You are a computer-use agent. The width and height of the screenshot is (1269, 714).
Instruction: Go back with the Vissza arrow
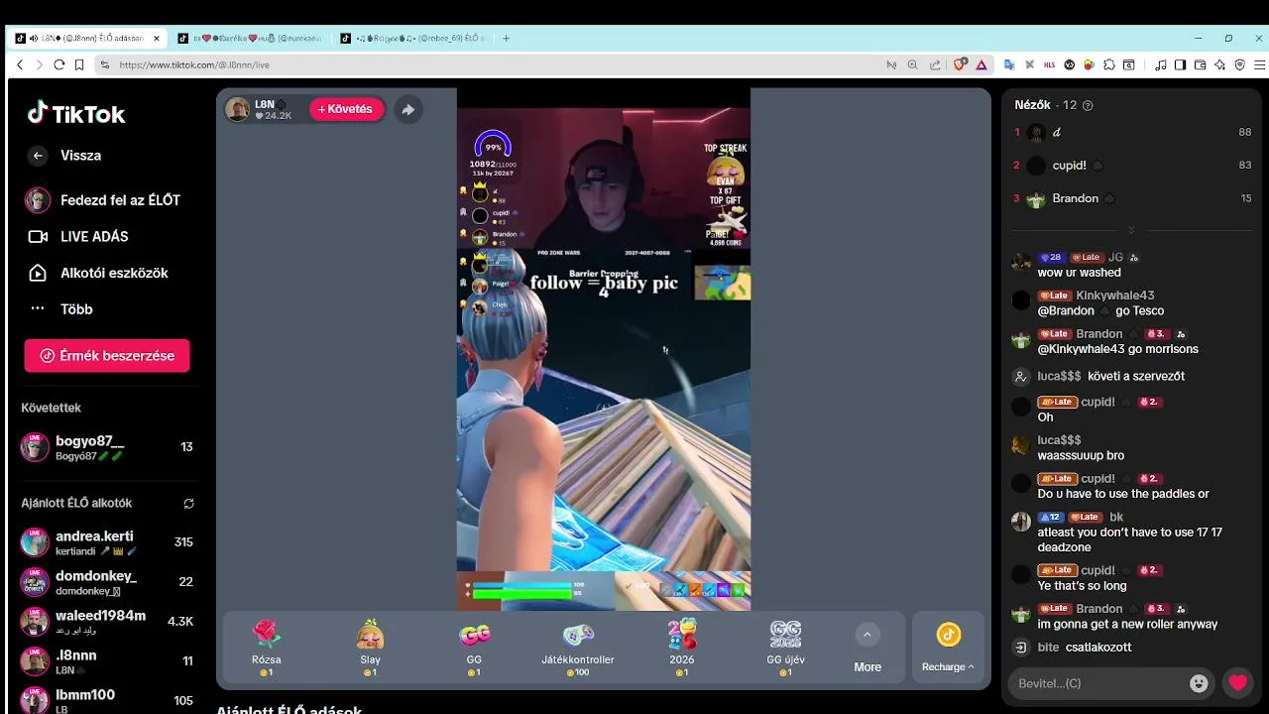click(38, 156)
